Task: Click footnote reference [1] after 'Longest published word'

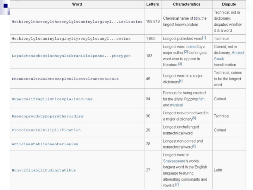Action: (204, 38)
